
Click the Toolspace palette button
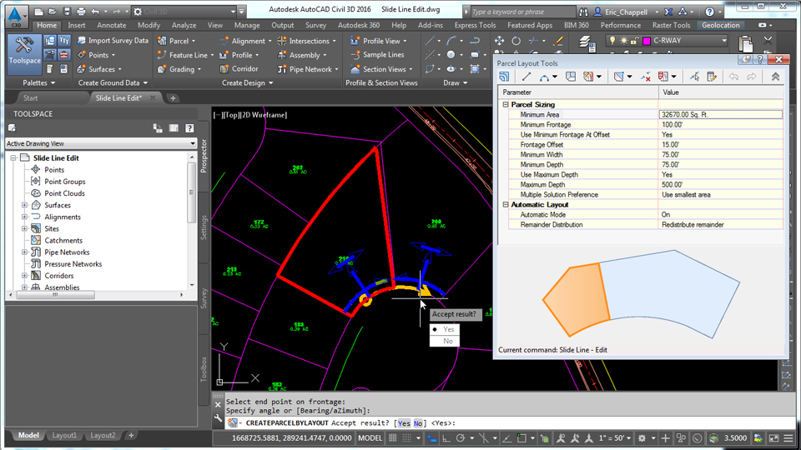click(x=23, y=52)
